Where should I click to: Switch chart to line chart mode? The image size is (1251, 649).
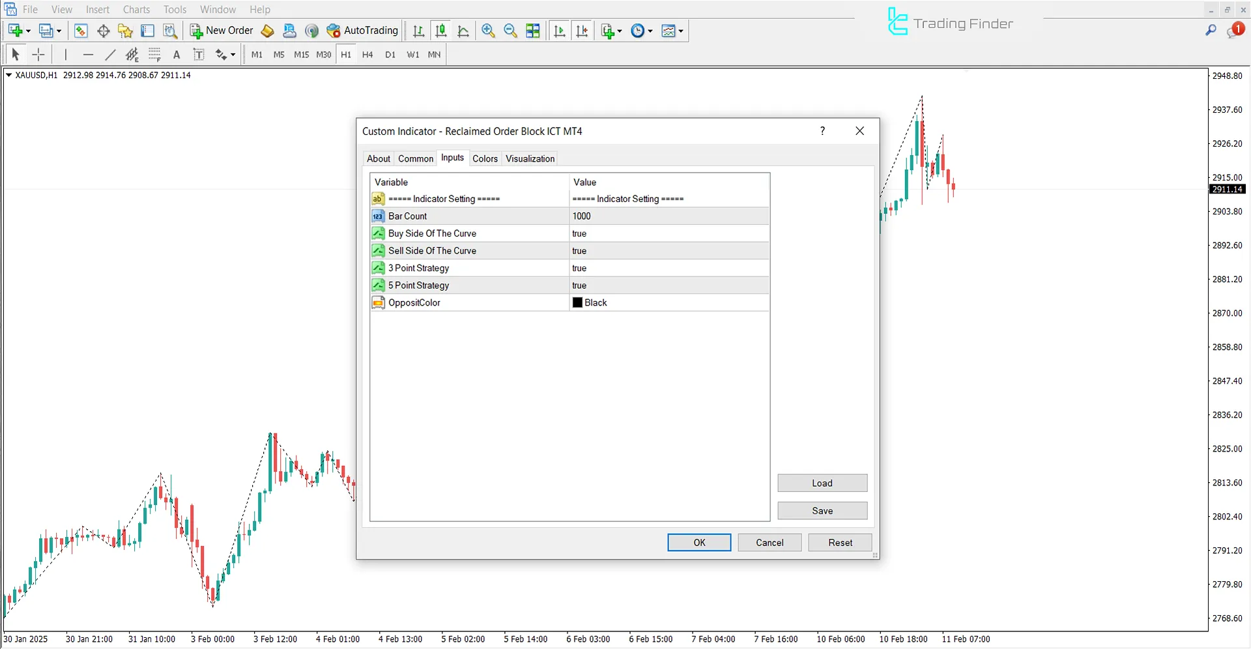click(x=463, y=31)
